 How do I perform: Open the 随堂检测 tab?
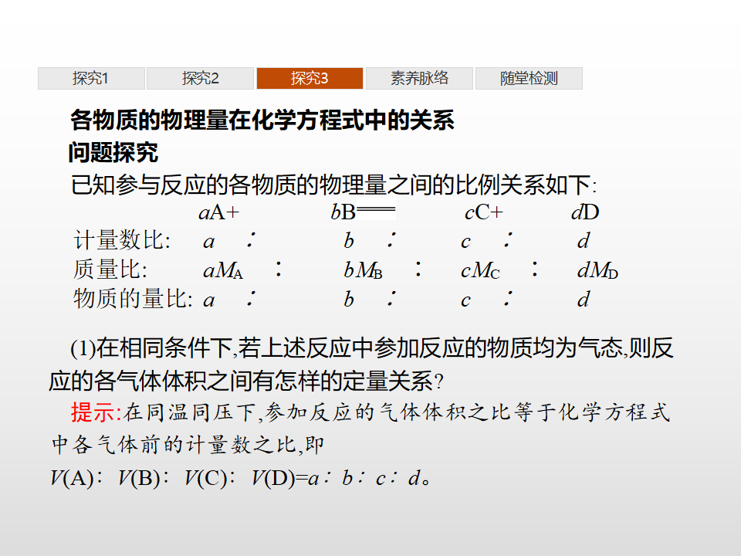(x=529, y=78)
